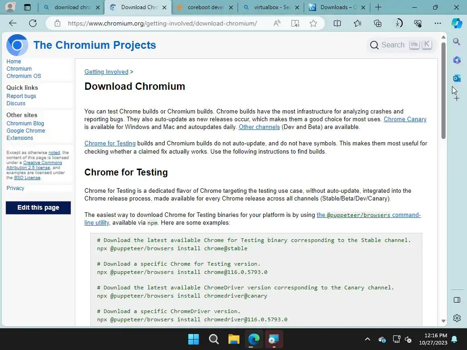Open the Read aloud icon in the address bar

277,23
